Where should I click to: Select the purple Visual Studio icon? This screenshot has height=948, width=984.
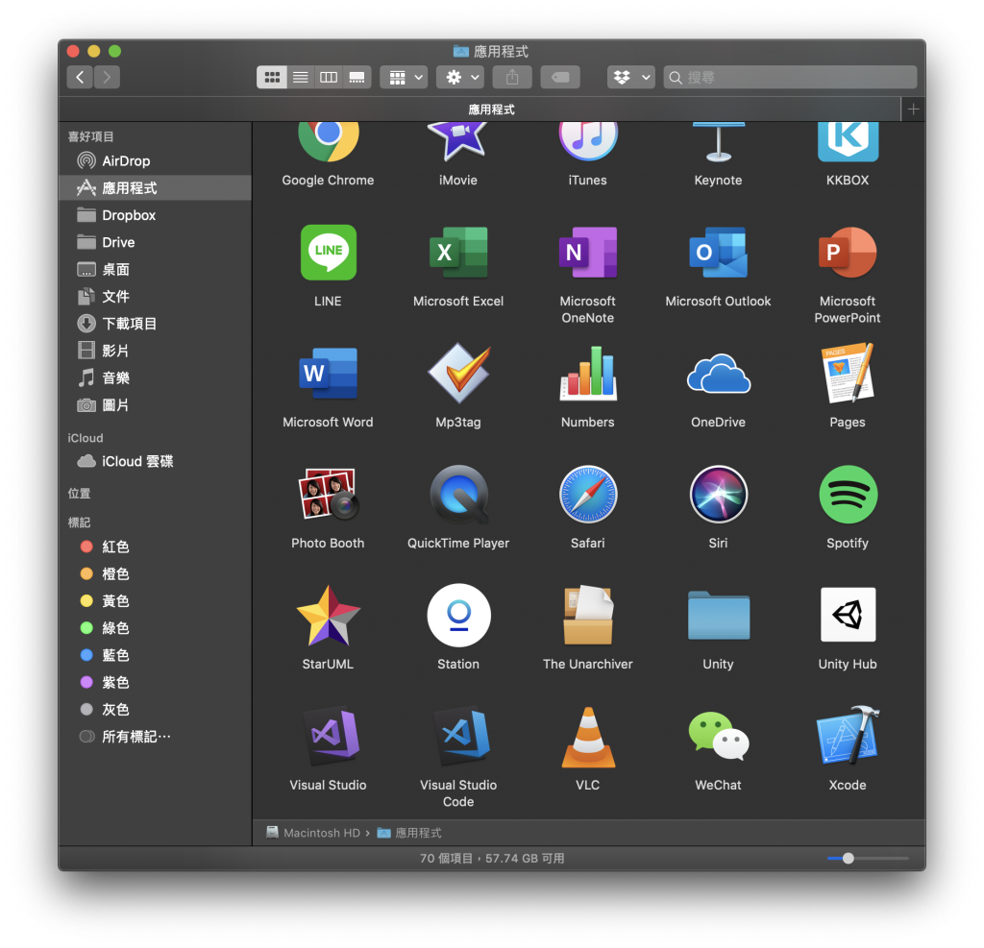[x=331, y=736]
